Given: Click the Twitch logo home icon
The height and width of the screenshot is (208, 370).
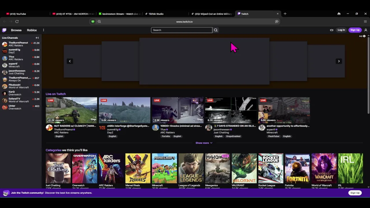Looking at the screenshot, I should [4, 30].
